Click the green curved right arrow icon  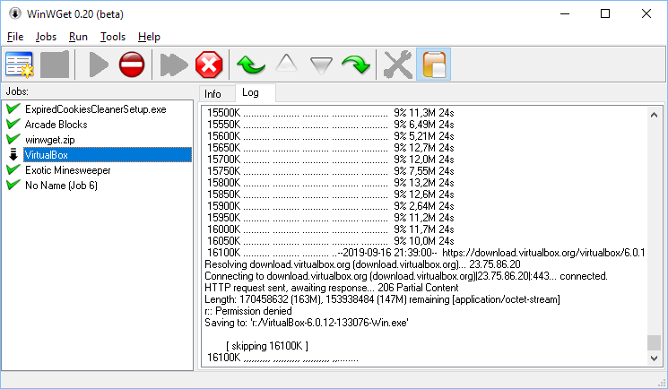tap(355, 65)
